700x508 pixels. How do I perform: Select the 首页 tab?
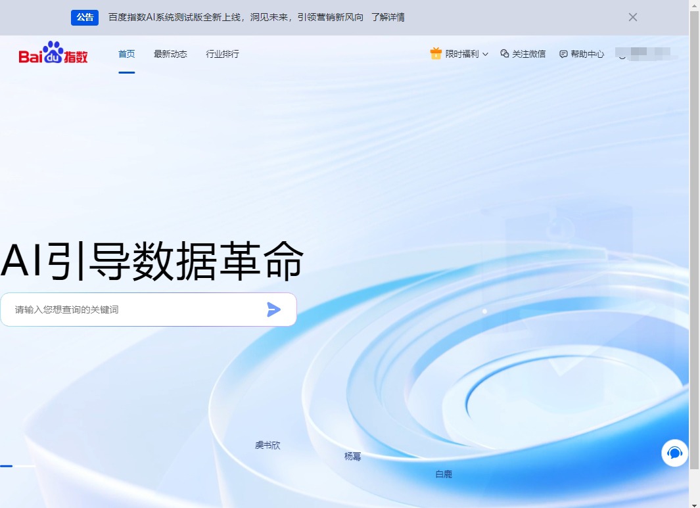pos(126,54)
